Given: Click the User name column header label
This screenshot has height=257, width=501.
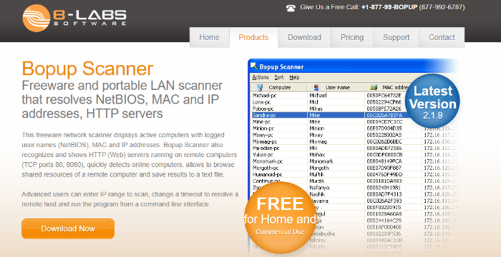Looking at the screenshot, I should [x=338, y=87].
